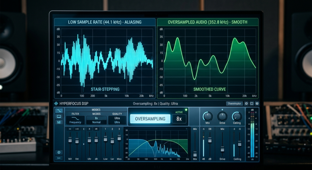Select the filter curve view icon in sidebar
Viewport: 312px width, 170px height.
pos(59,110)
